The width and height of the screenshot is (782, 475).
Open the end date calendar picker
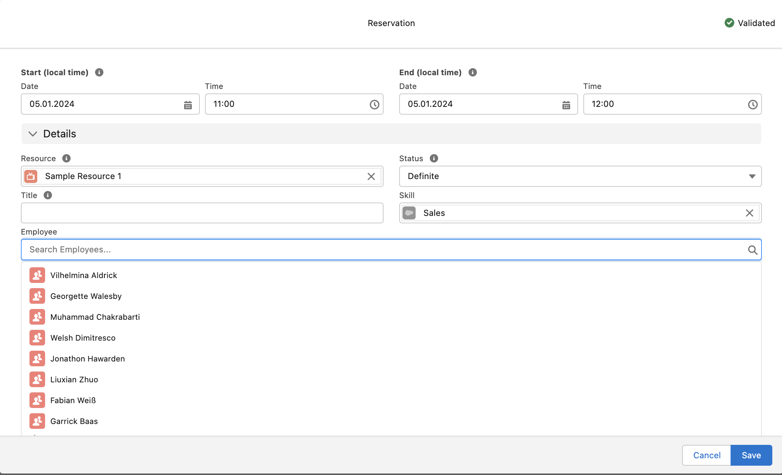[566, 105]
